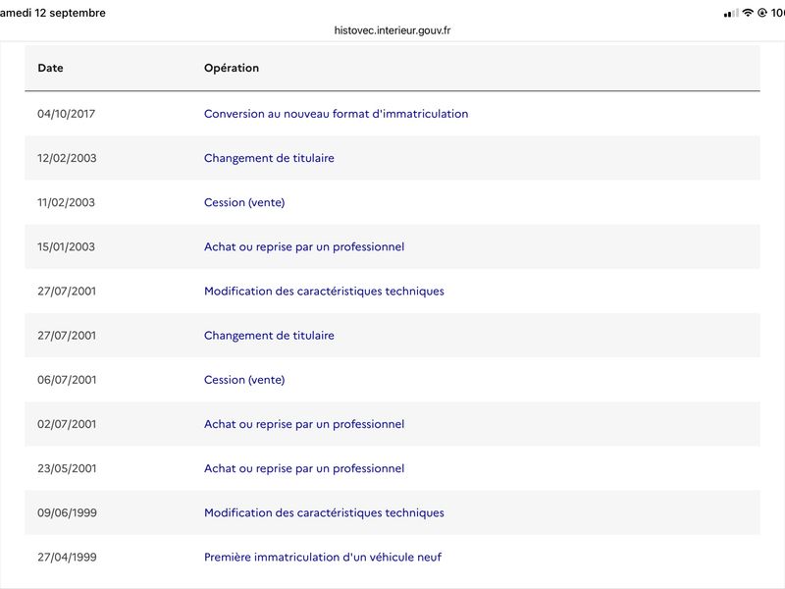Viewport: 785px width, 589px height.
Task: Open Cession (vente) dated 11/02/2003
Action: (244, 202)
